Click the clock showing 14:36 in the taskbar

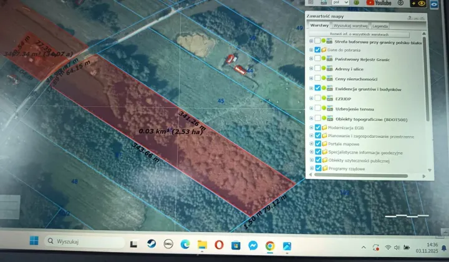tap(432, 245)
